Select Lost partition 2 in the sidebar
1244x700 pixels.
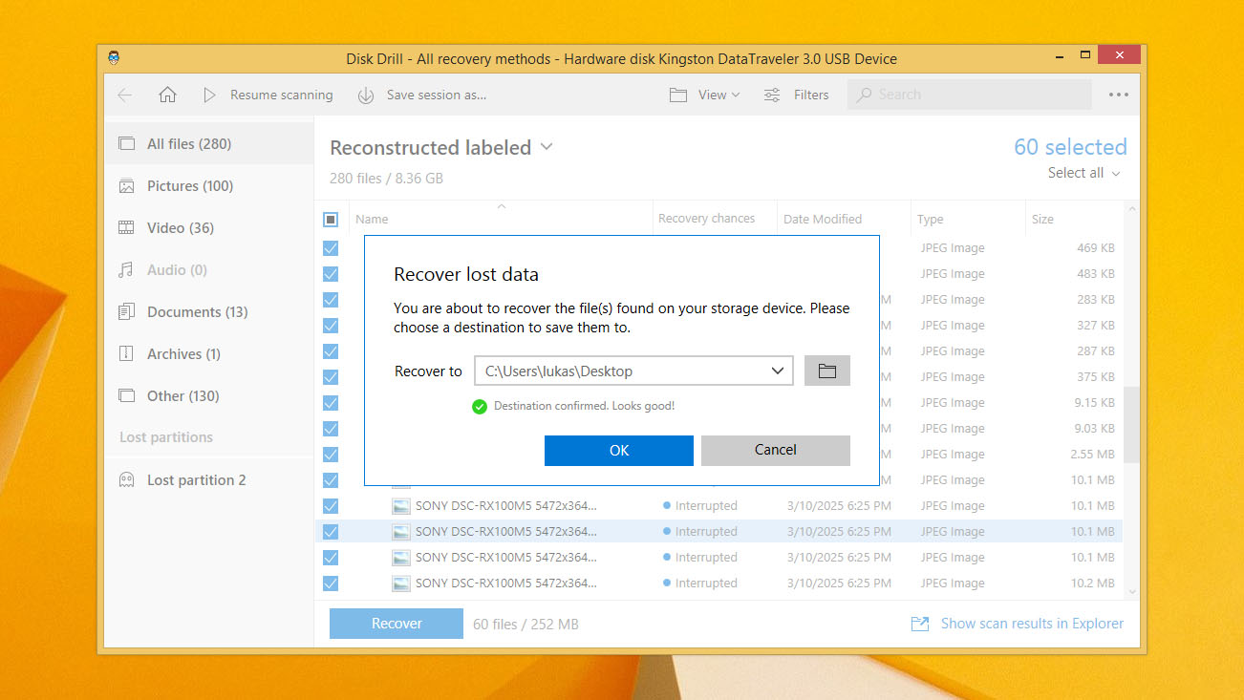(195, 479)
